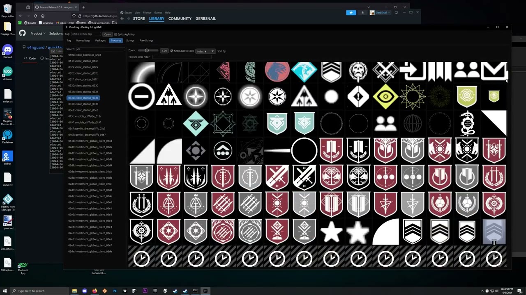Open the Named tags tab
The height and width of the screenshot is (295, 526).
point(83,41)
